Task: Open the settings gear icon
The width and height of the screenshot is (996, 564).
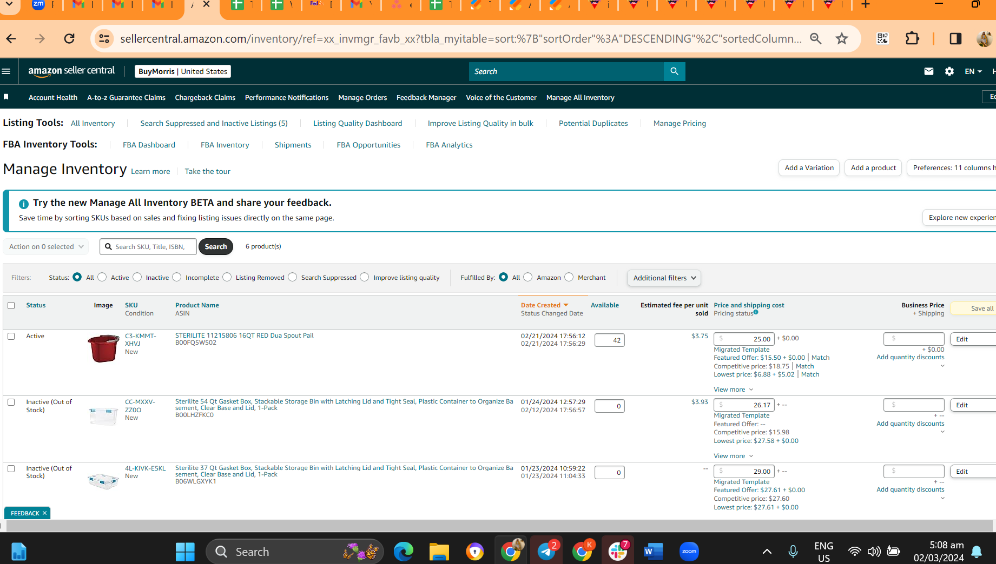Action: [x=949, y=71]
